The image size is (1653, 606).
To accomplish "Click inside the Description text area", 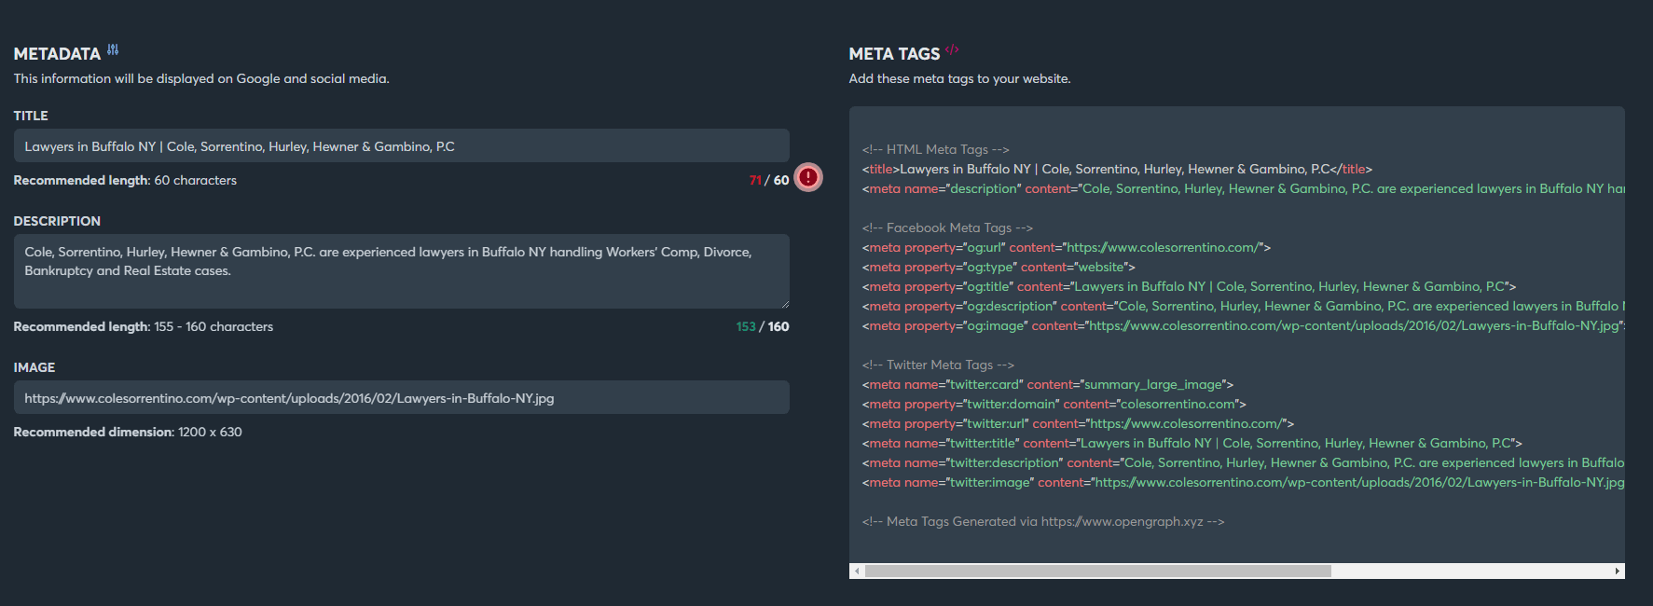I will pyautogui.click(x=401, y=270).
